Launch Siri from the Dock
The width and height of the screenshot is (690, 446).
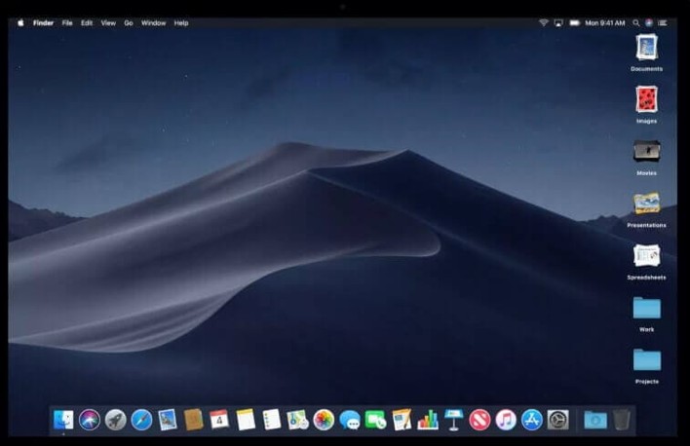tap(90, 420)
